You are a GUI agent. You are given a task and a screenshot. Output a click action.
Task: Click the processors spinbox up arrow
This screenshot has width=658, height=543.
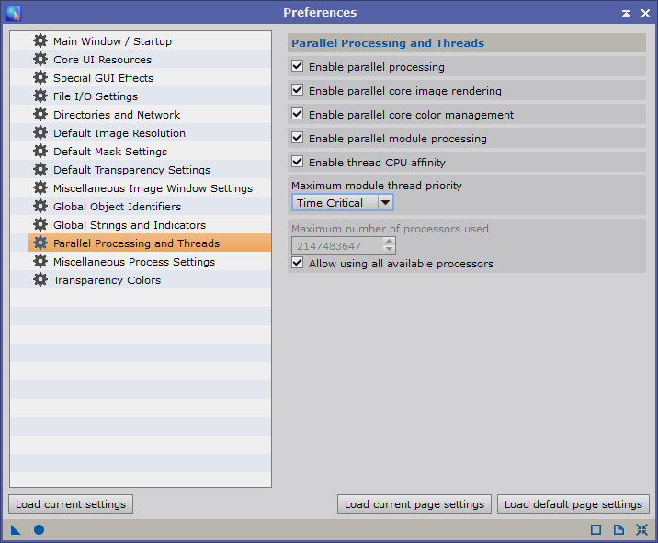click(390, 243)
